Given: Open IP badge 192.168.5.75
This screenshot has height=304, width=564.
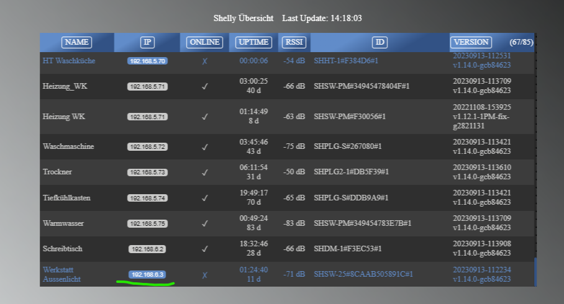Looking at the screenshot, I should pyautogui.click(x=147, y=223).
